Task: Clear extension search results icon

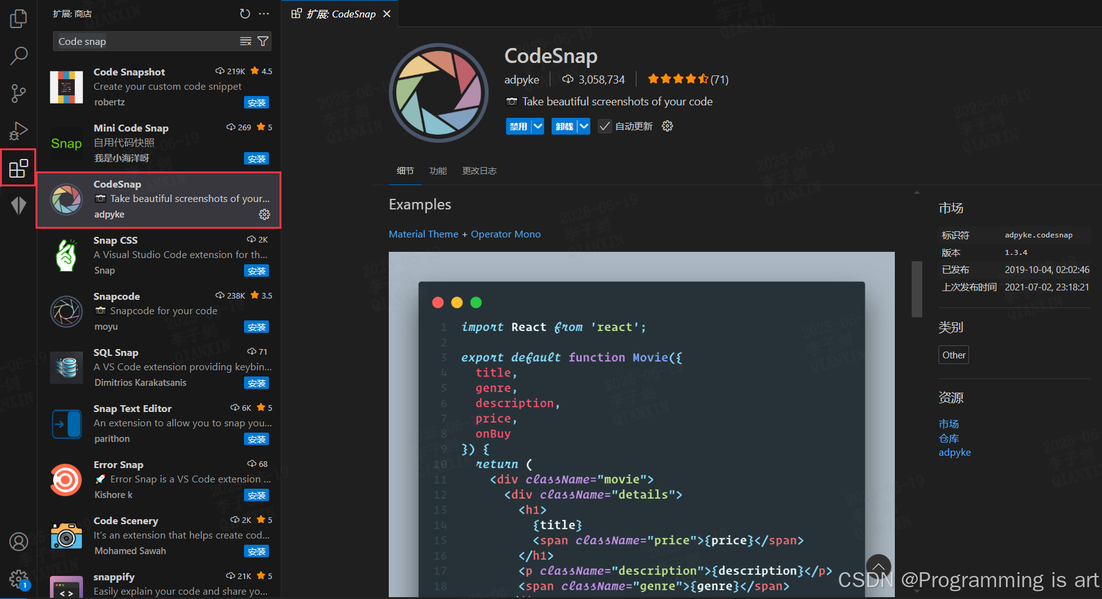Action: tap(246, 41)
